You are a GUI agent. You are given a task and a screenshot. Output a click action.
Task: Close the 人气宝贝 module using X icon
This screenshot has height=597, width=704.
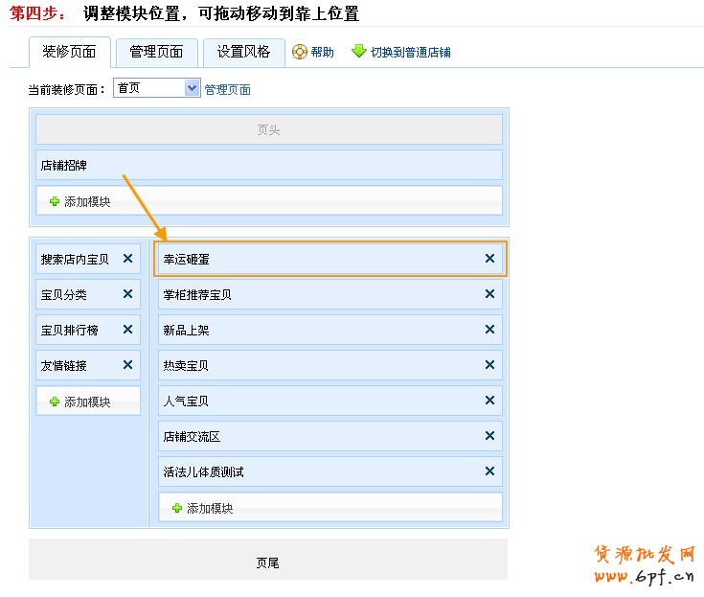click(489, 401)
